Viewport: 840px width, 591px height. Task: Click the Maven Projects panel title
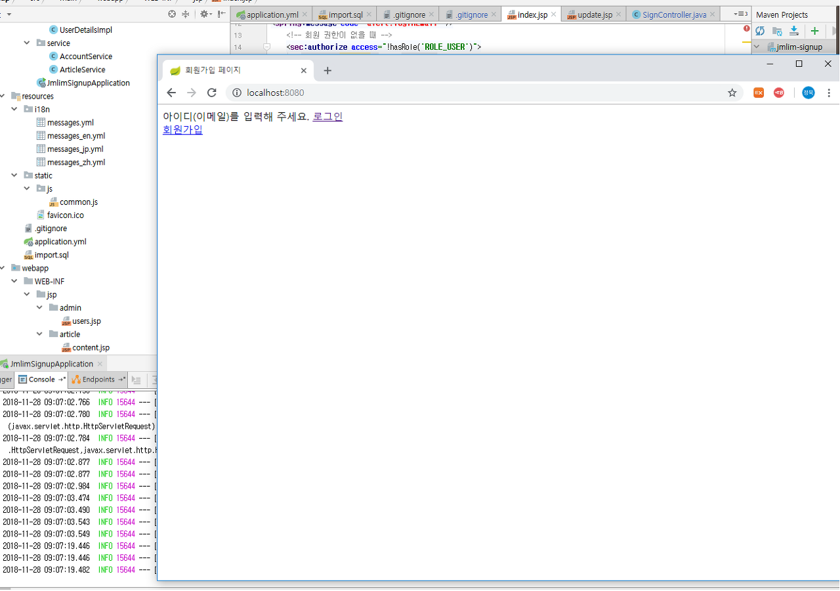(782, 14)
